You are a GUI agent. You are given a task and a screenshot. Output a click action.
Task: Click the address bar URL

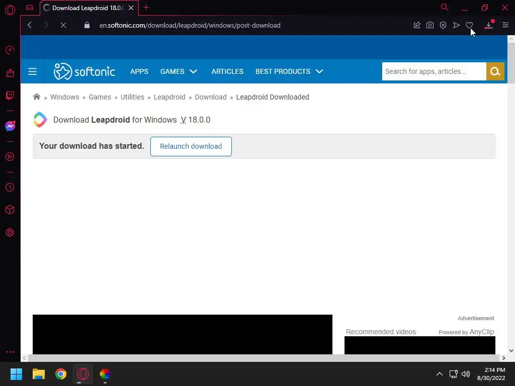190,25
